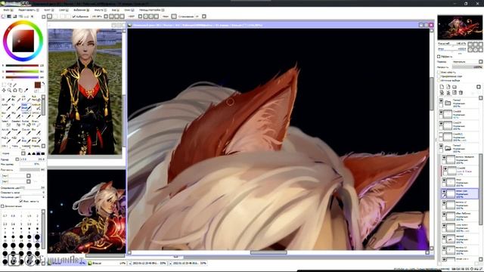This screenshot has height=272, width=484.
Task: Toggle keep opacity checkbox in brush settings
Action: (21, 201)
